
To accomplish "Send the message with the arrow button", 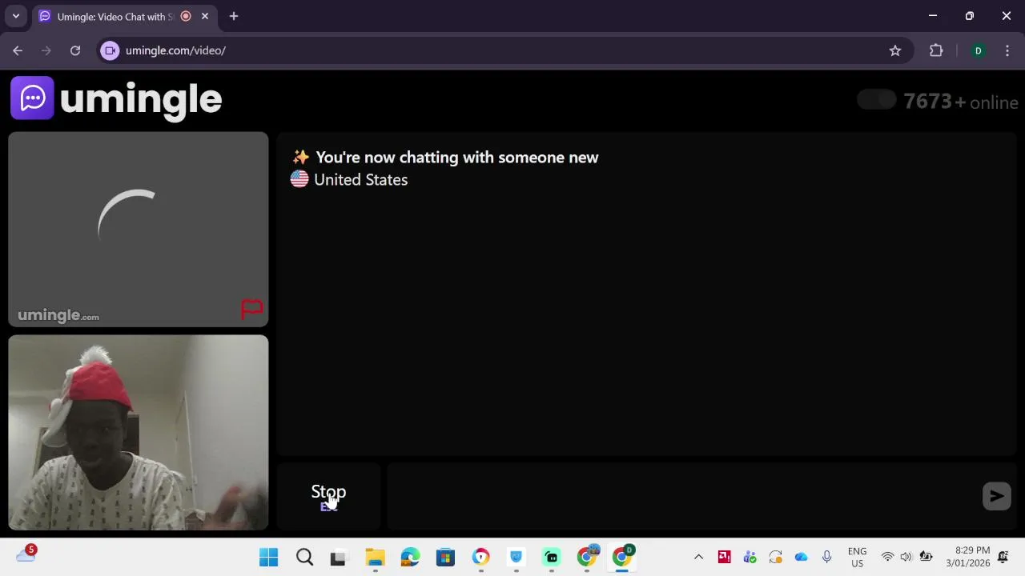I will tap(996, 496).
